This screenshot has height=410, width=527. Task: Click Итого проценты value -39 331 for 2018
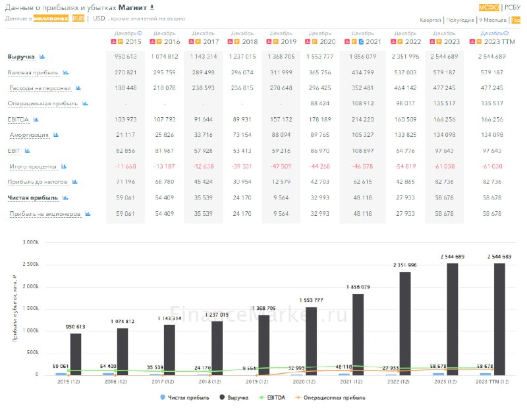click(x=242, y=167)
